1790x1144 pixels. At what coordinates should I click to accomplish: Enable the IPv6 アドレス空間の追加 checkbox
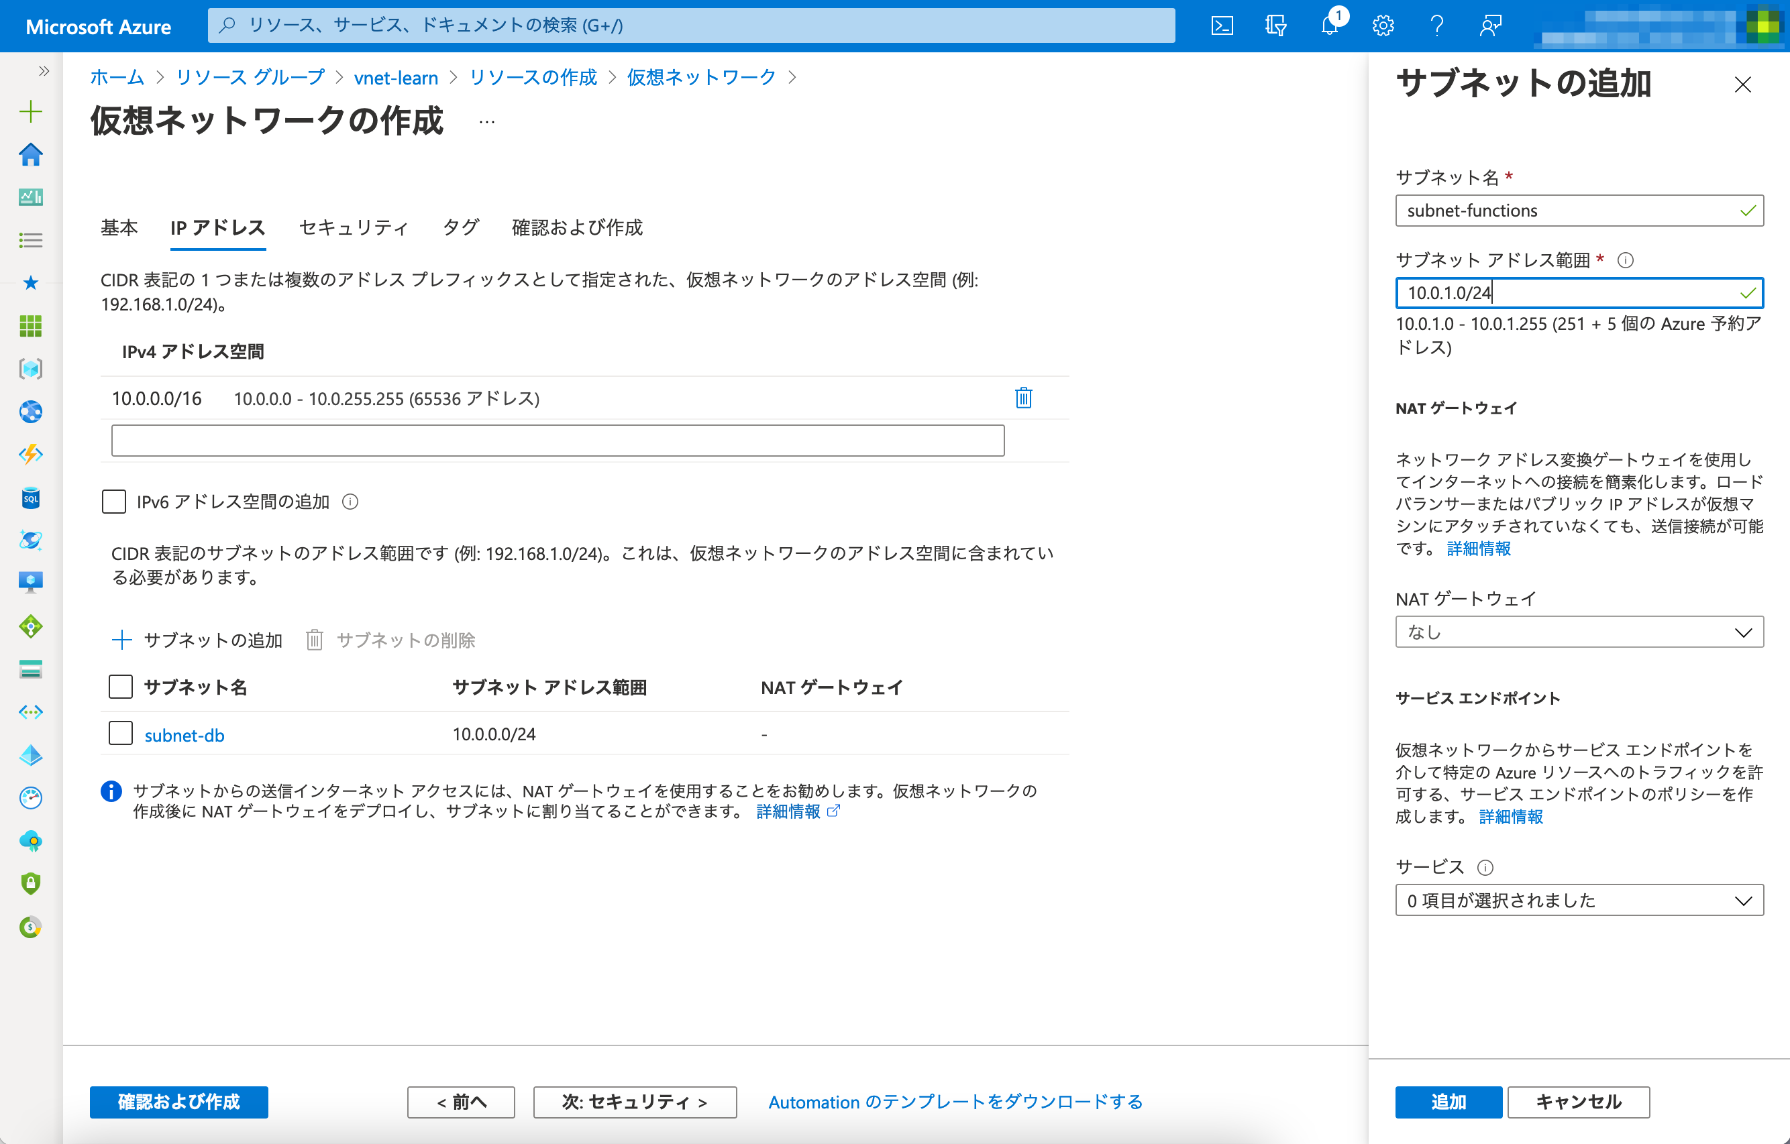[114, 502]
